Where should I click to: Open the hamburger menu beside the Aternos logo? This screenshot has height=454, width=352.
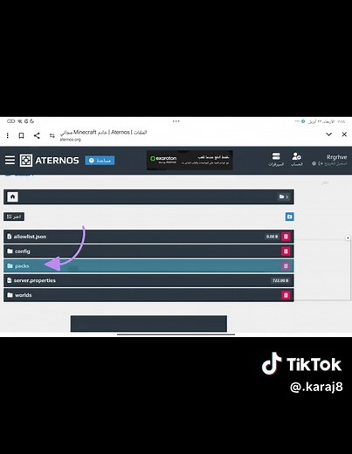pyautogui.click(x=10, y=160)
